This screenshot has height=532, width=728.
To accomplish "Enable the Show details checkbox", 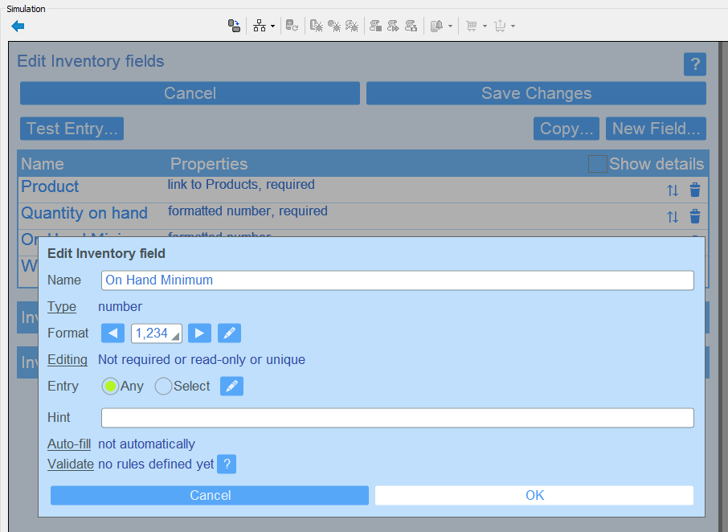I will point(598,164).
